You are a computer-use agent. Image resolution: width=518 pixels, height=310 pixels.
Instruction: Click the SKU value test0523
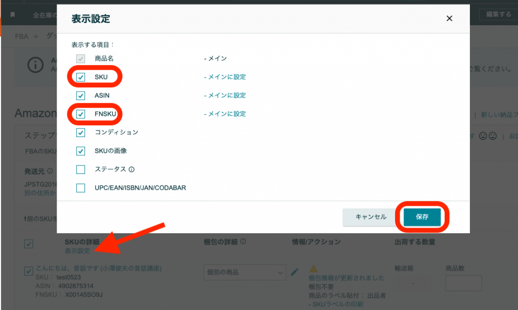coord(68,277)
